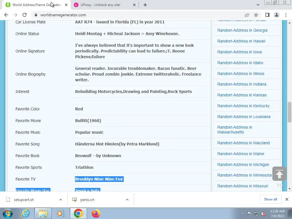
Task: Click the Chrome taskbar icon
Action: click(78, 213)
